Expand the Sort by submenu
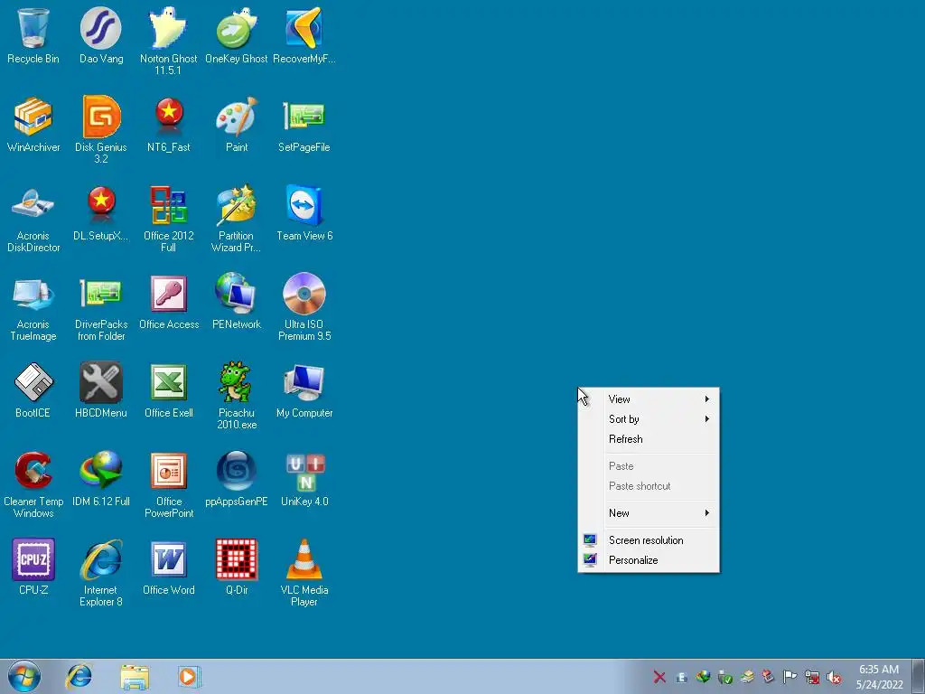925x694 pixels. (649, 419)
